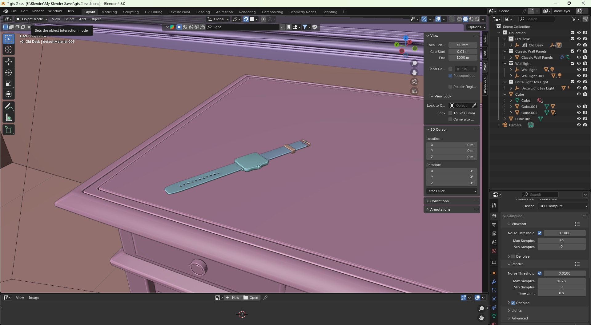Click New image button in image editor
The image size is (591, 325).
[x=233, y=298]
